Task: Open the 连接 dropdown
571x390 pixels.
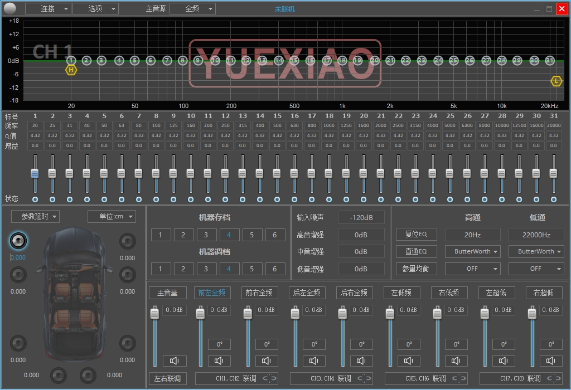Action: (48, 8)
